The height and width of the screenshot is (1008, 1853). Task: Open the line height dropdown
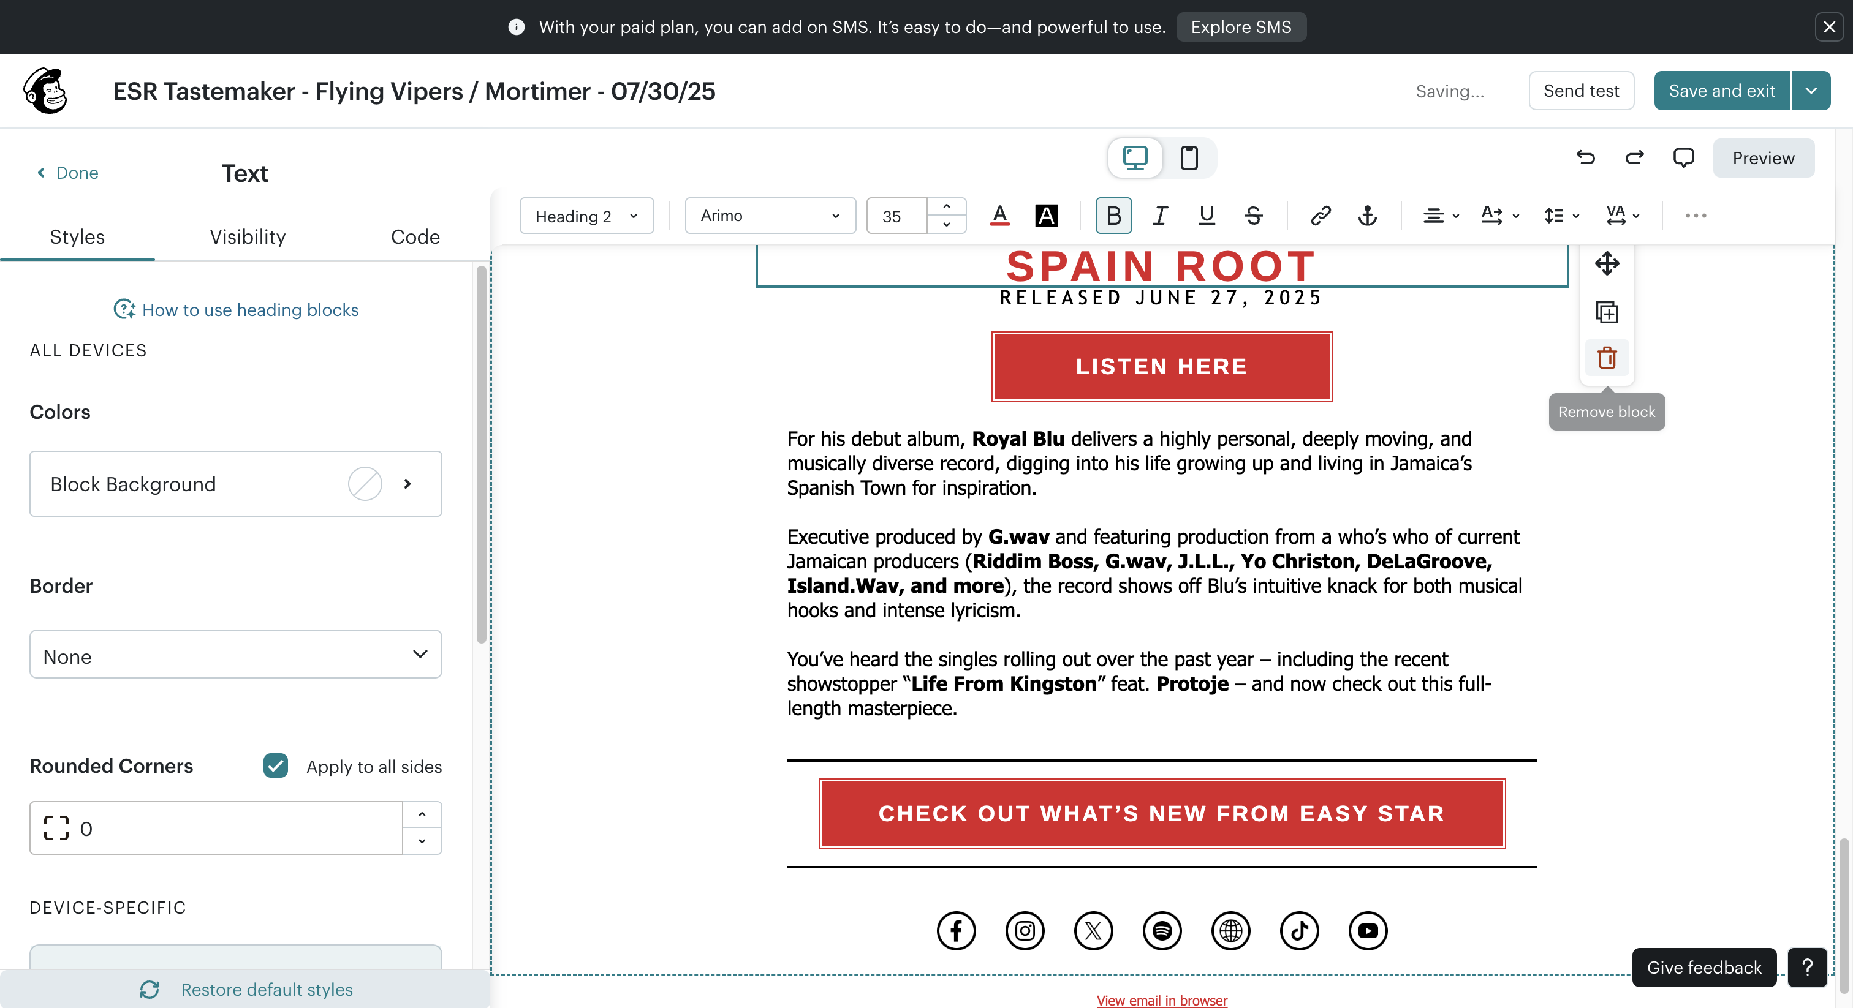[x=1561, y=216]
